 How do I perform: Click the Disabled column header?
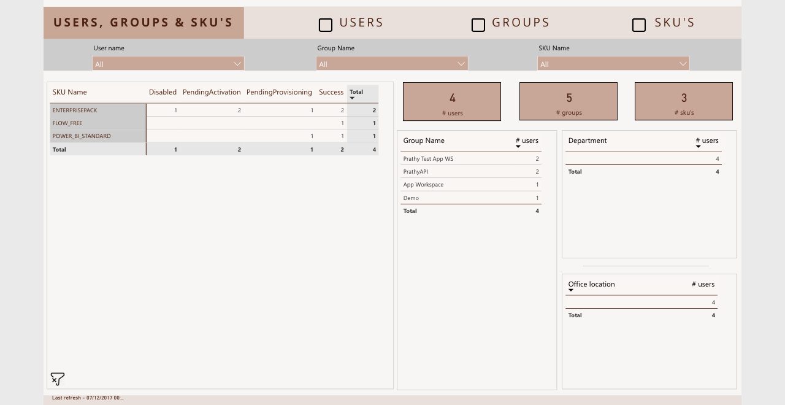(163, 92)
